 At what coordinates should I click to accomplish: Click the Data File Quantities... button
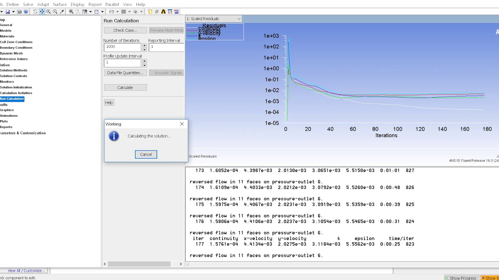tap(125, 73)
